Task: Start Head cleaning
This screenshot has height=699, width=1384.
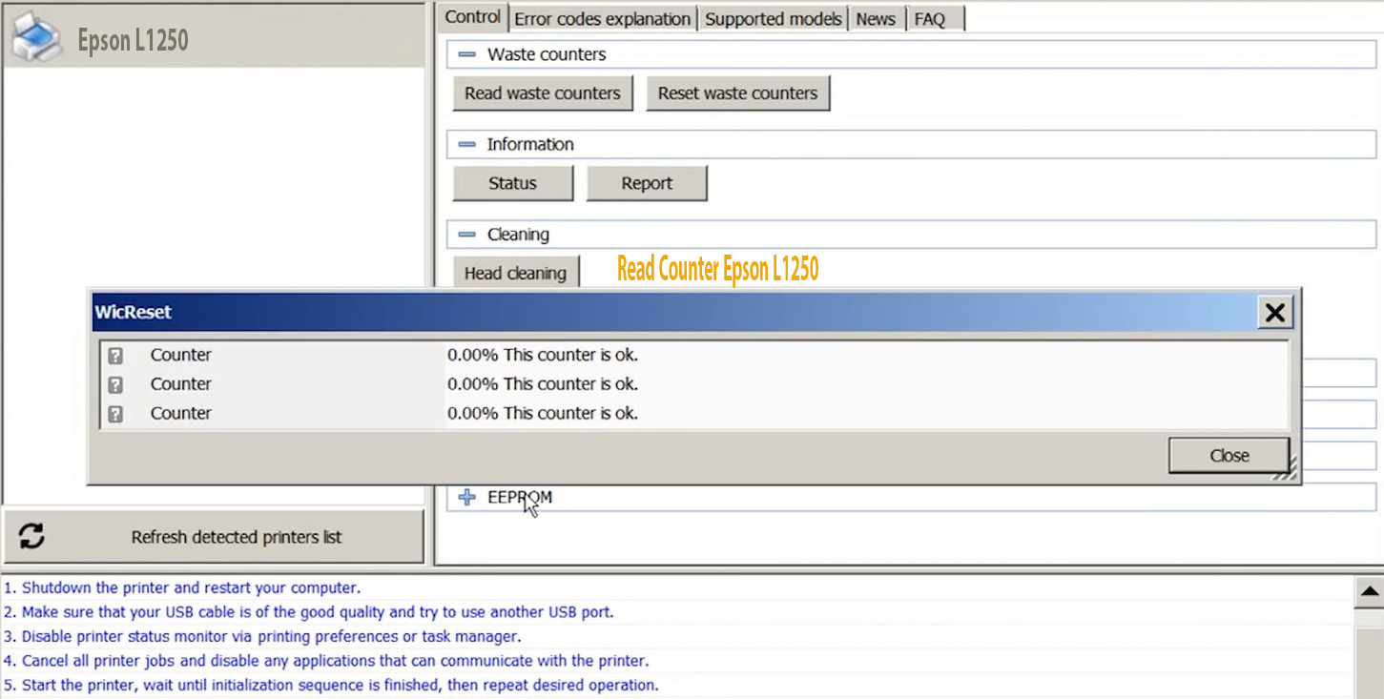Action: coord(516,273)
